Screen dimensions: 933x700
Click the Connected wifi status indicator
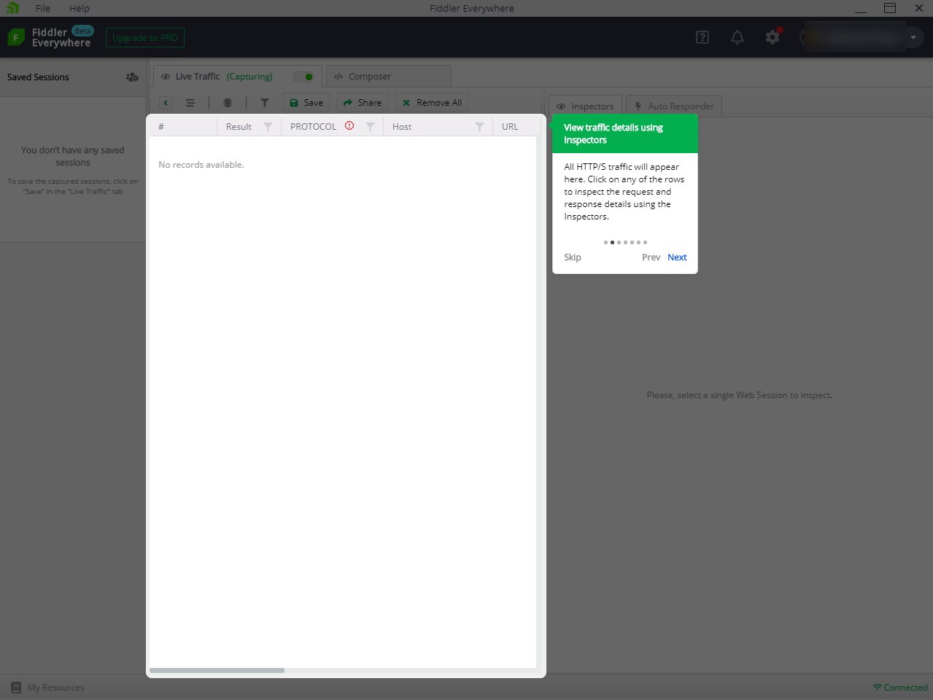pyautogui.click(x=900, y=687)
